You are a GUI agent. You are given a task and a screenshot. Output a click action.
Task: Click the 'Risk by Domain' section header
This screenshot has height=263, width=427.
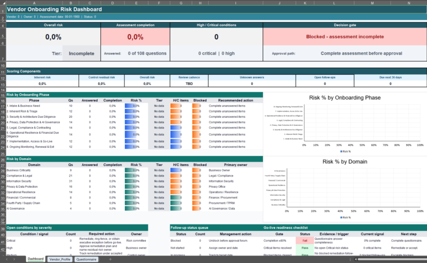coord(135,159)
